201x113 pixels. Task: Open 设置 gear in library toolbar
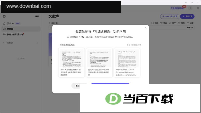coord(190,23)
